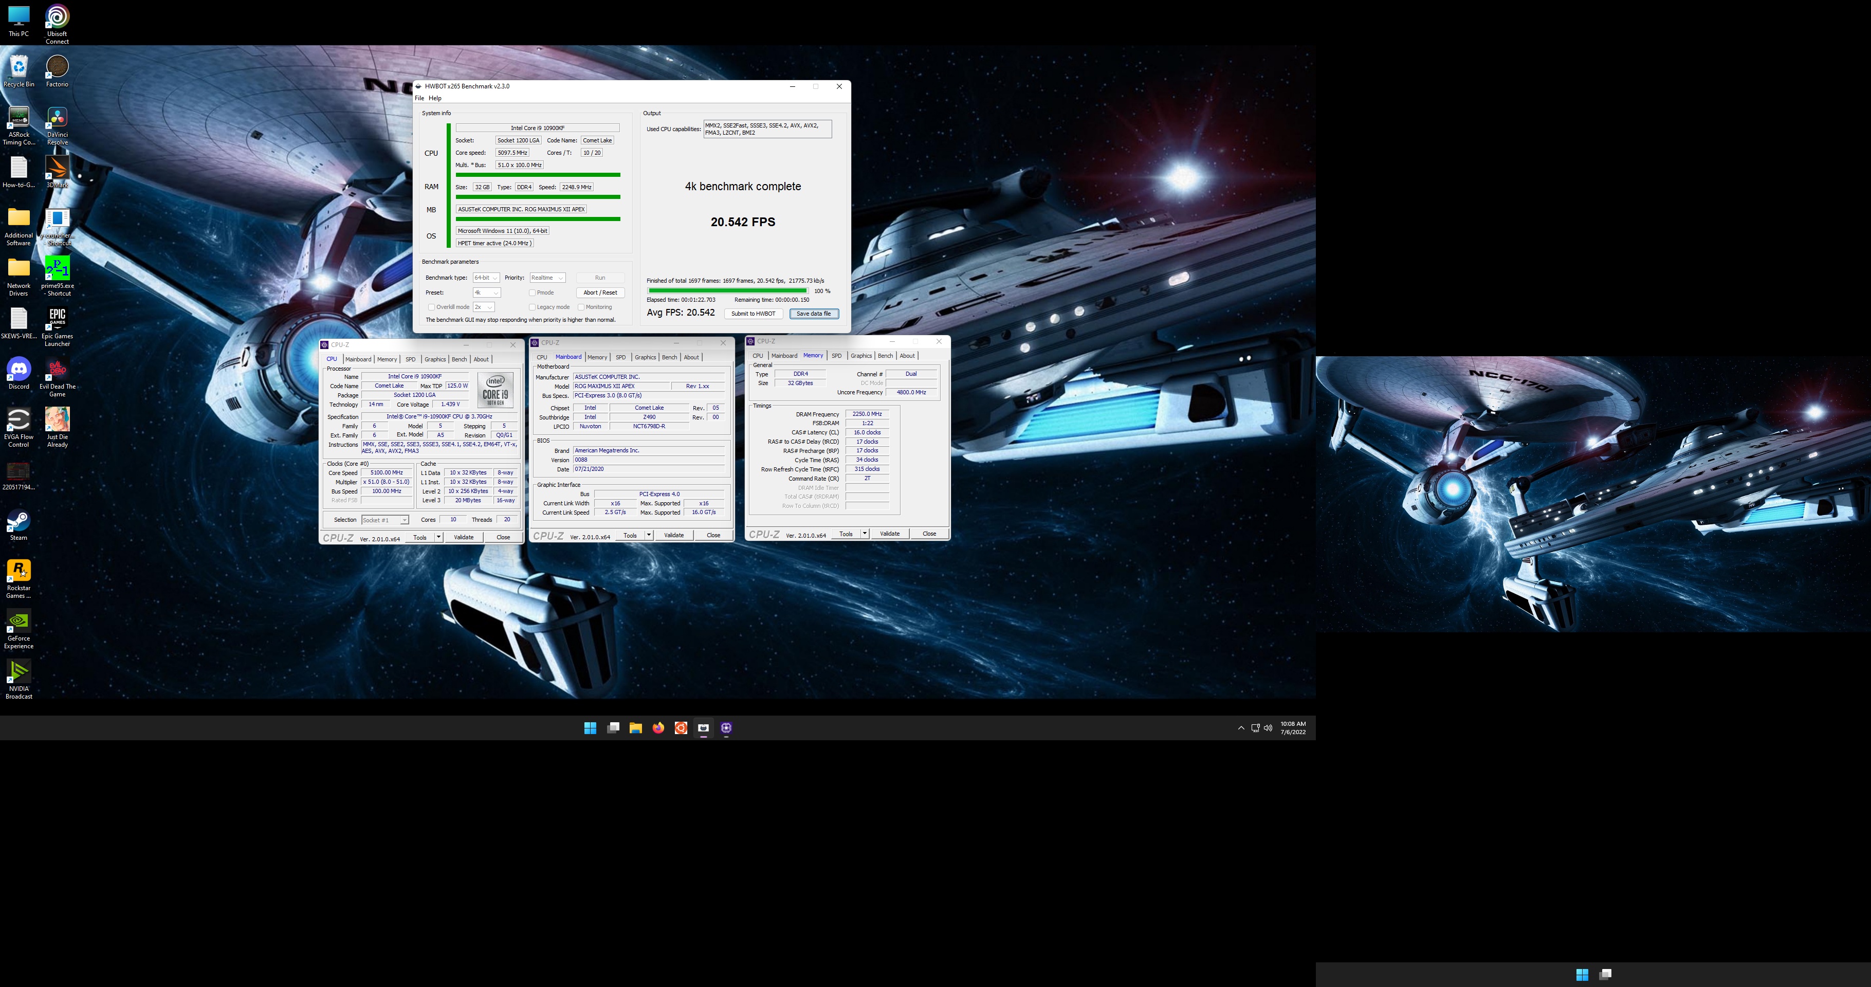This screenshot has width=1871, height=987.
Task: Open the Additional Software folder
Action: 19,226
